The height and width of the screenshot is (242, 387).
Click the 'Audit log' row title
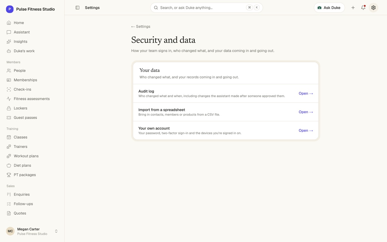coord(146,91)
